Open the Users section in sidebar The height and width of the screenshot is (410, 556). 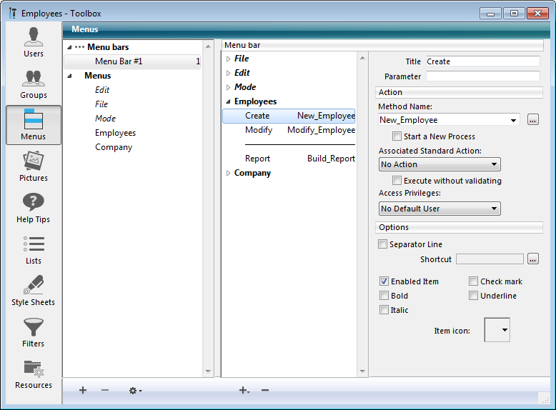(34, 42)
